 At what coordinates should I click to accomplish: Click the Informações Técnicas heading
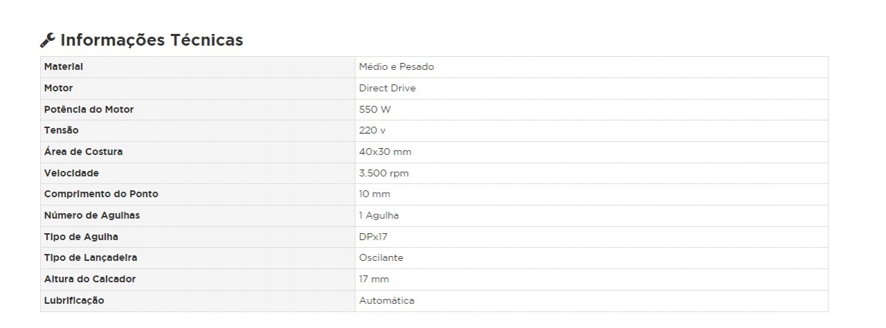click(x=152, y=40)
